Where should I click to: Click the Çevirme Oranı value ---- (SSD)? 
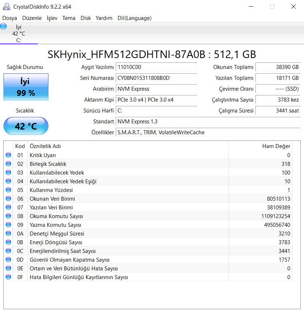click(278, 89)
